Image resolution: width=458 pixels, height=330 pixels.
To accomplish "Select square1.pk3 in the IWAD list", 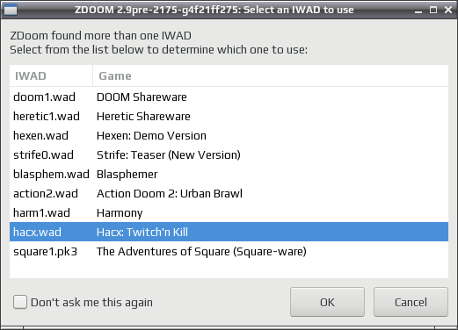I will pyautogui.click(x=229, y=251).
